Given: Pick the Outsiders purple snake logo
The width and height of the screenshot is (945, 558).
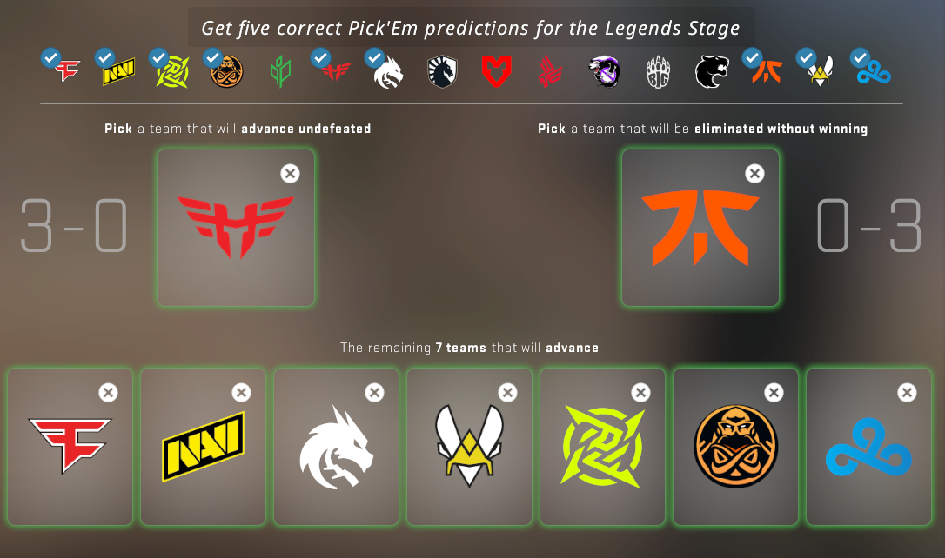Looking at the screenshot, I should pos(605,71).
